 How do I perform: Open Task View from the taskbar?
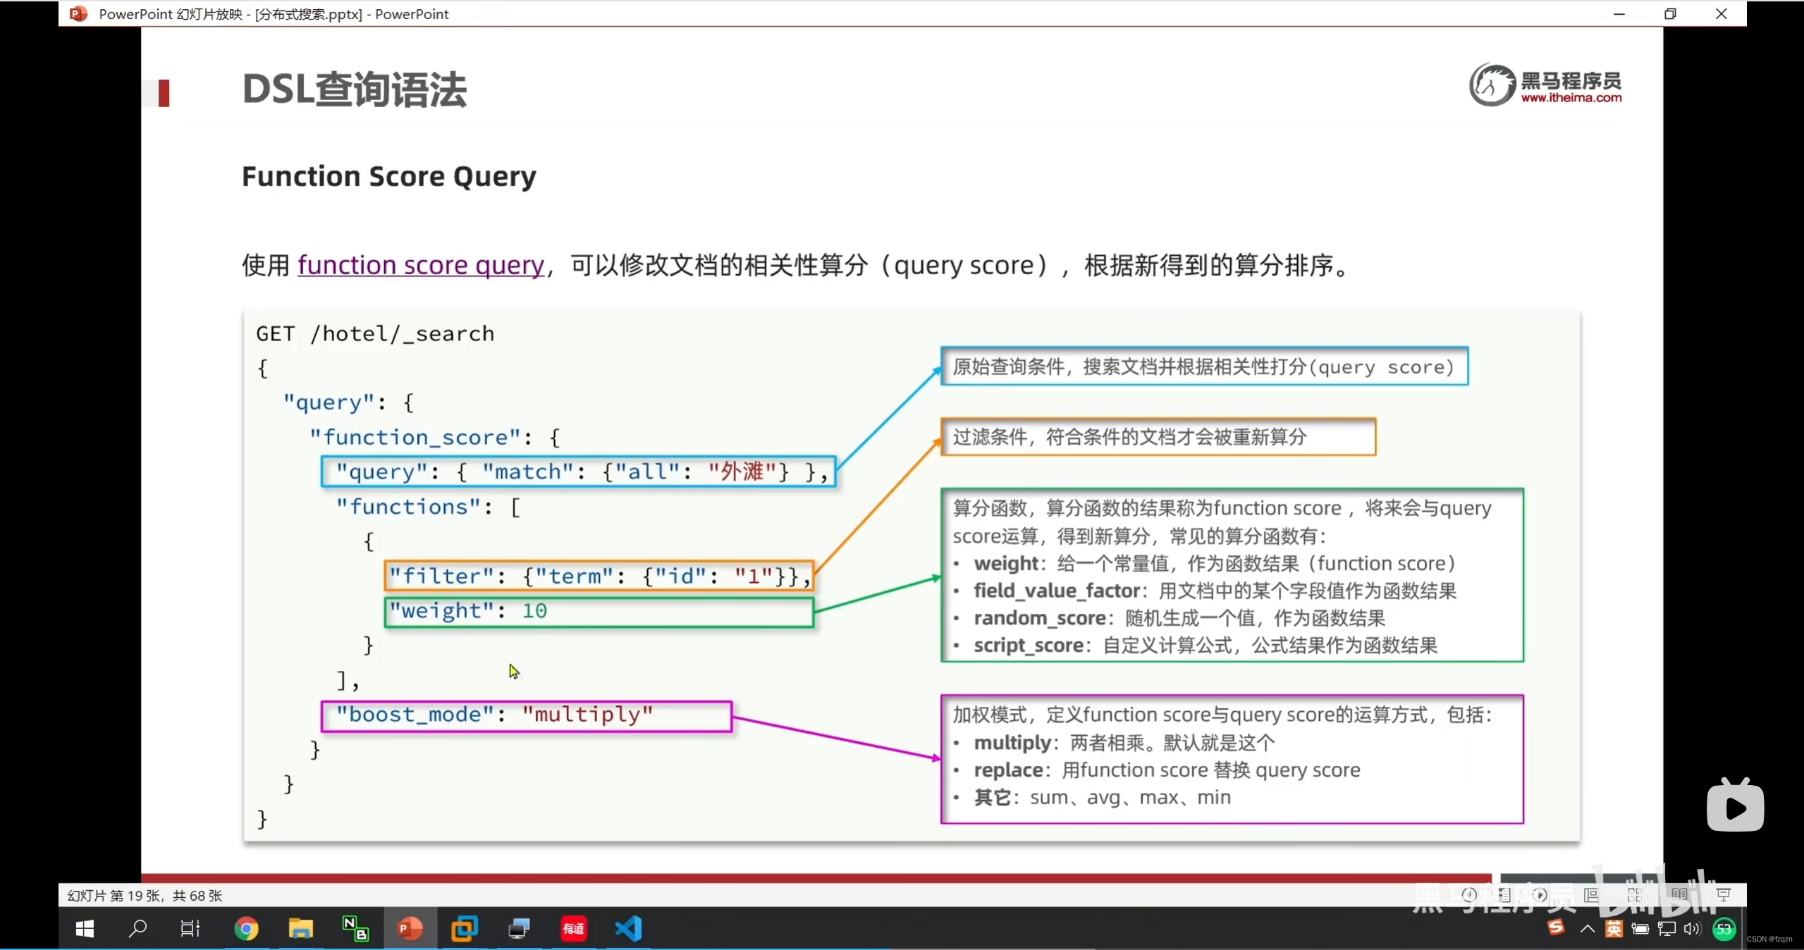pos(190,929)
